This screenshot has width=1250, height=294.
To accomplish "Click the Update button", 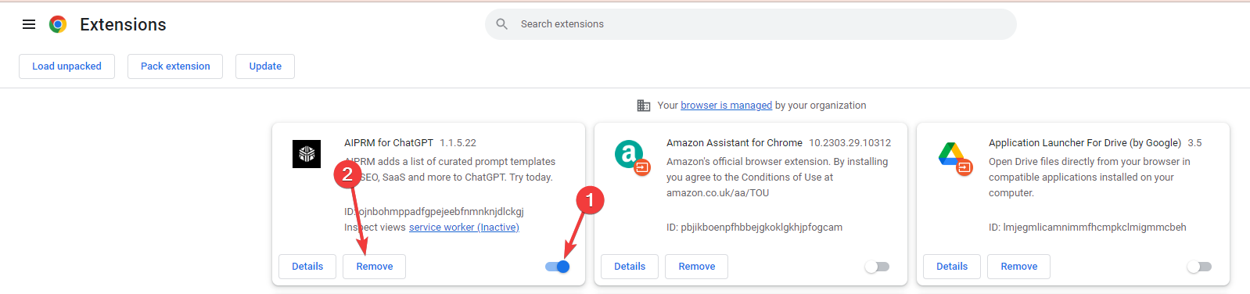I will [265, 66].
